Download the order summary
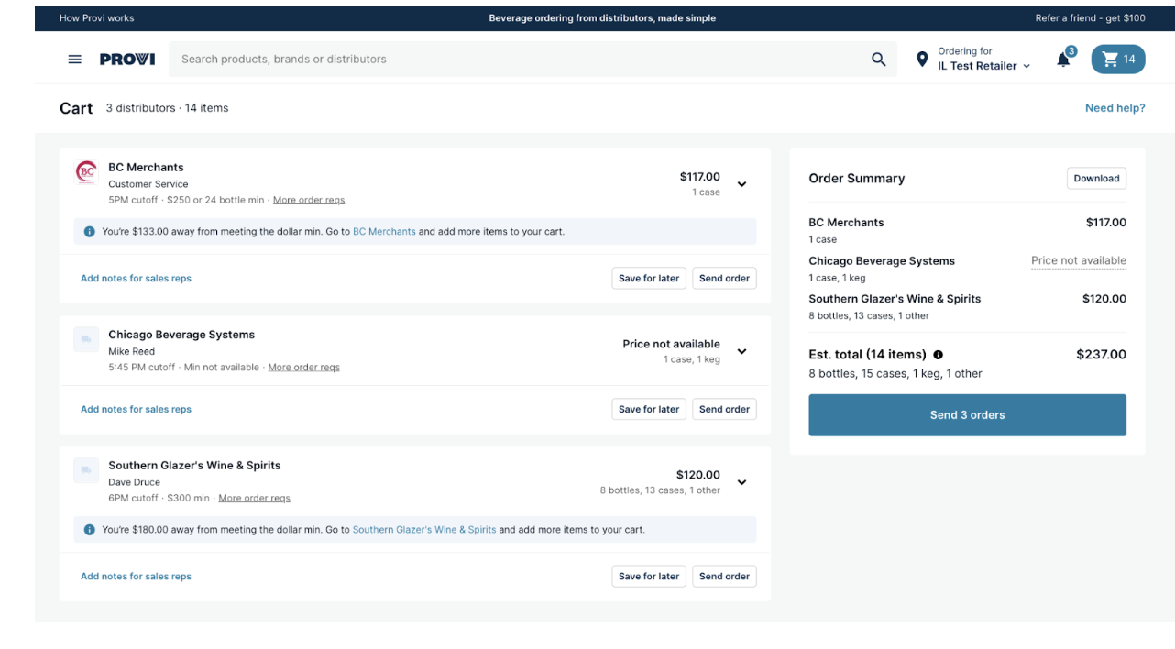The height and width of the screenshot is (649, 1175). coord(1096,178)
